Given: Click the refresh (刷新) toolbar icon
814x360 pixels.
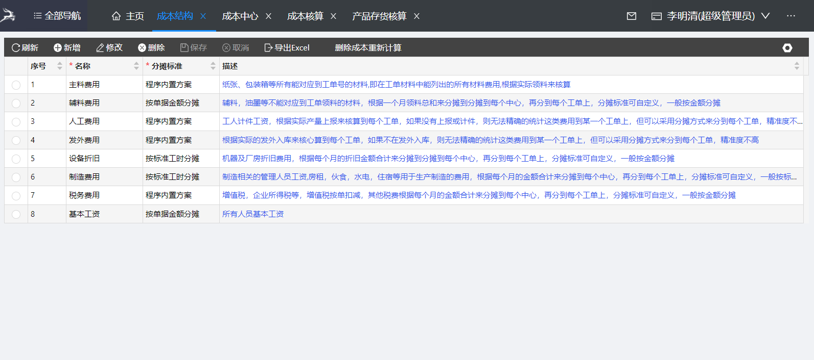Looking at the screenshot, I should 16,48.
